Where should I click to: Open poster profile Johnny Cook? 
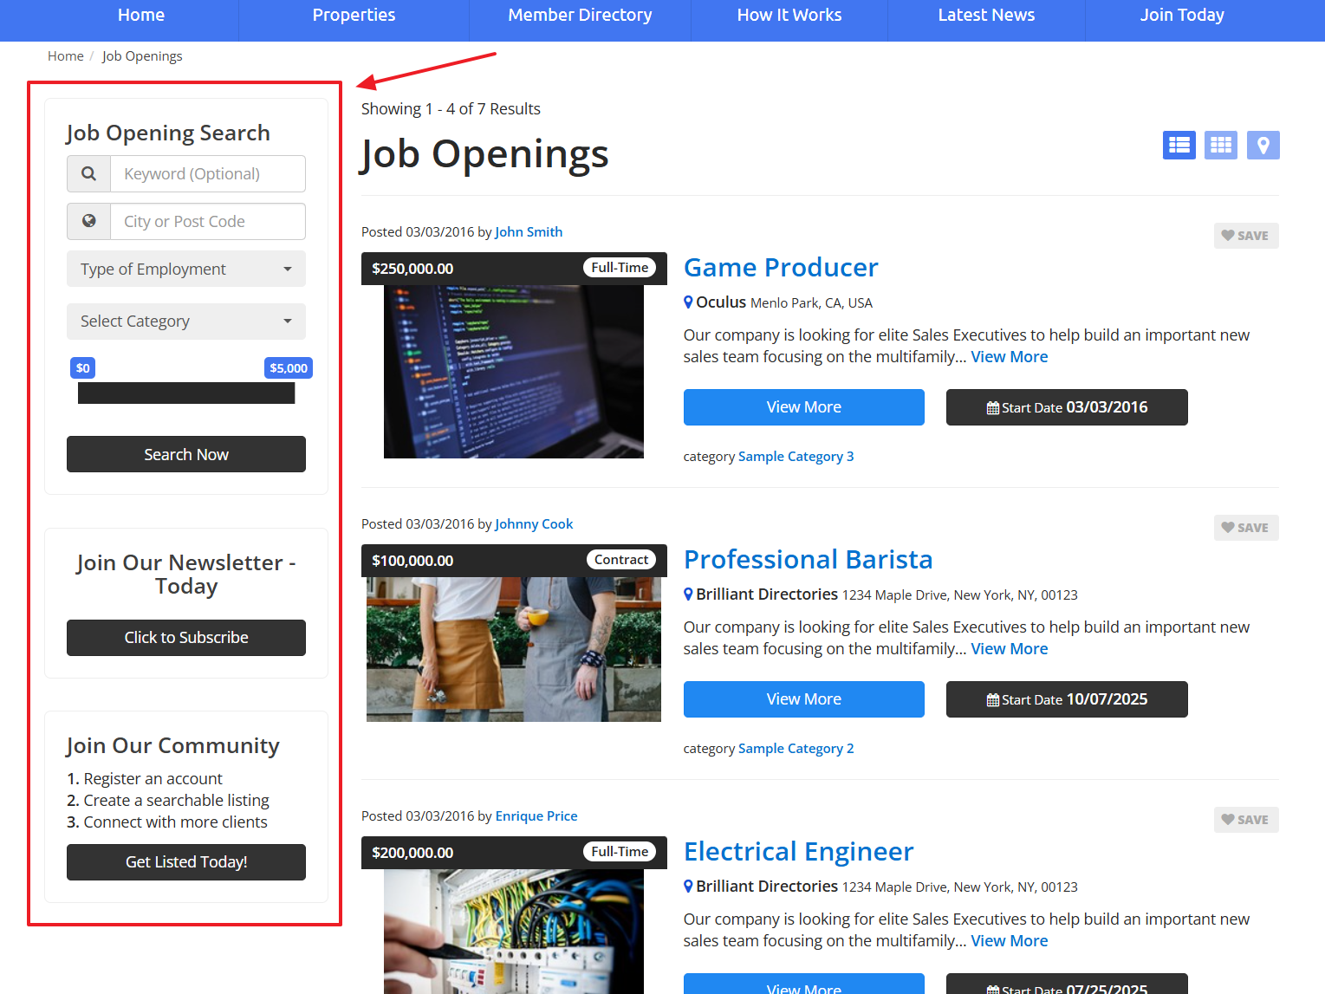[534, 524]
